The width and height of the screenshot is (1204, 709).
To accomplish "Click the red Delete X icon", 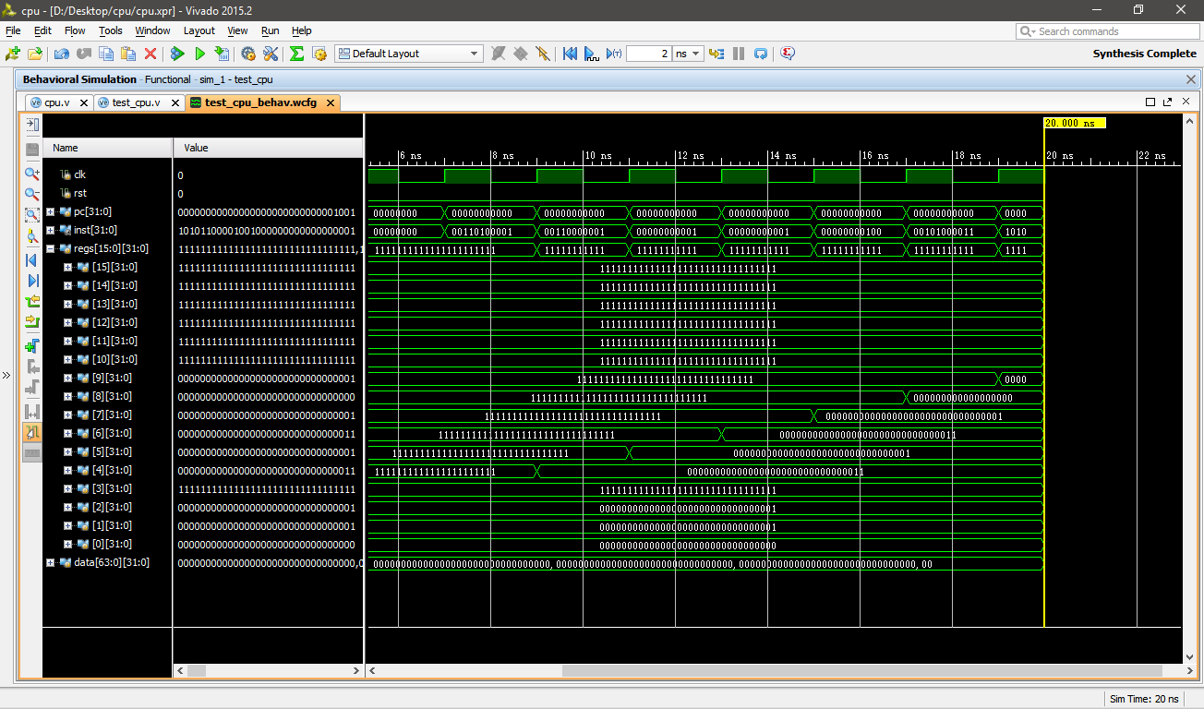I will pos(150,54).
